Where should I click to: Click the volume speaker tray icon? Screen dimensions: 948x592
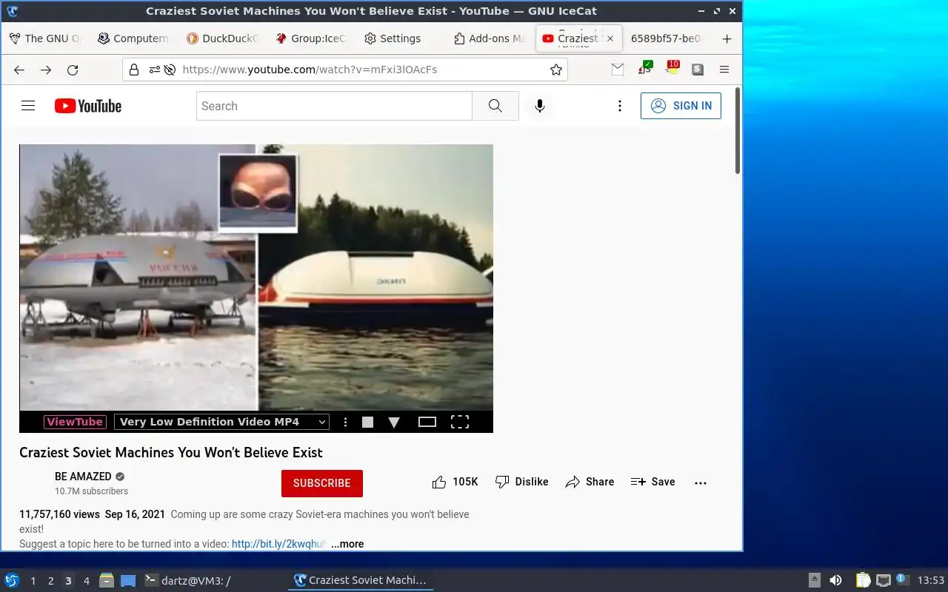[x=835, y=580]
